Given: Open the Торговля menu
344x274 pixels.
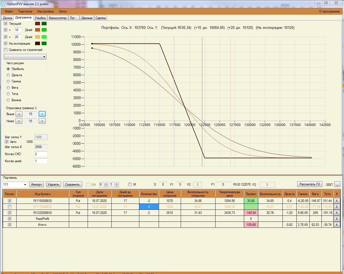Looking at the screenshot, I should tap(25, 11).
